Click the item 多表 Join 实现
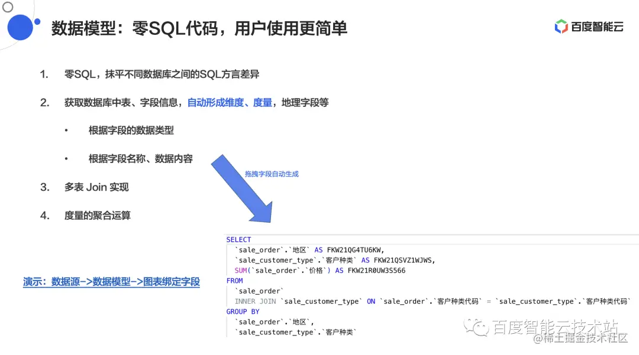This screenshot has height=355, width=639. click(96, 187)
